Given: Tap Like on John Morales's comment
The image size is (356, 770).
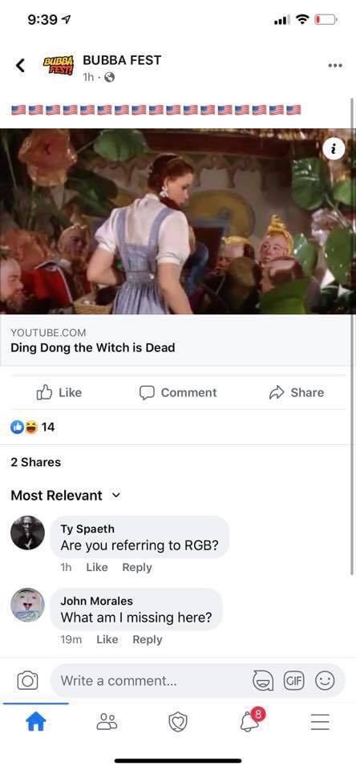Looking at the screenshot, I should pos(107,639).
